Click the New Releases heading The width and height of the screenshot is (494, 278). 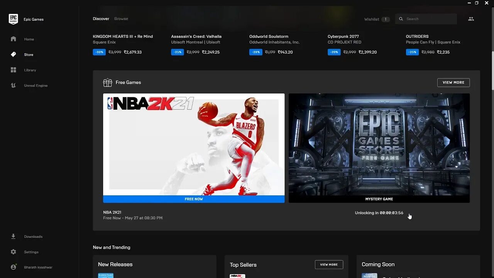[115, 264]
